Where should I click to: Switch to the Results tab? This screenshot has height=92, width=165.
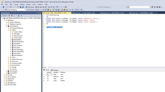point(46,70)
